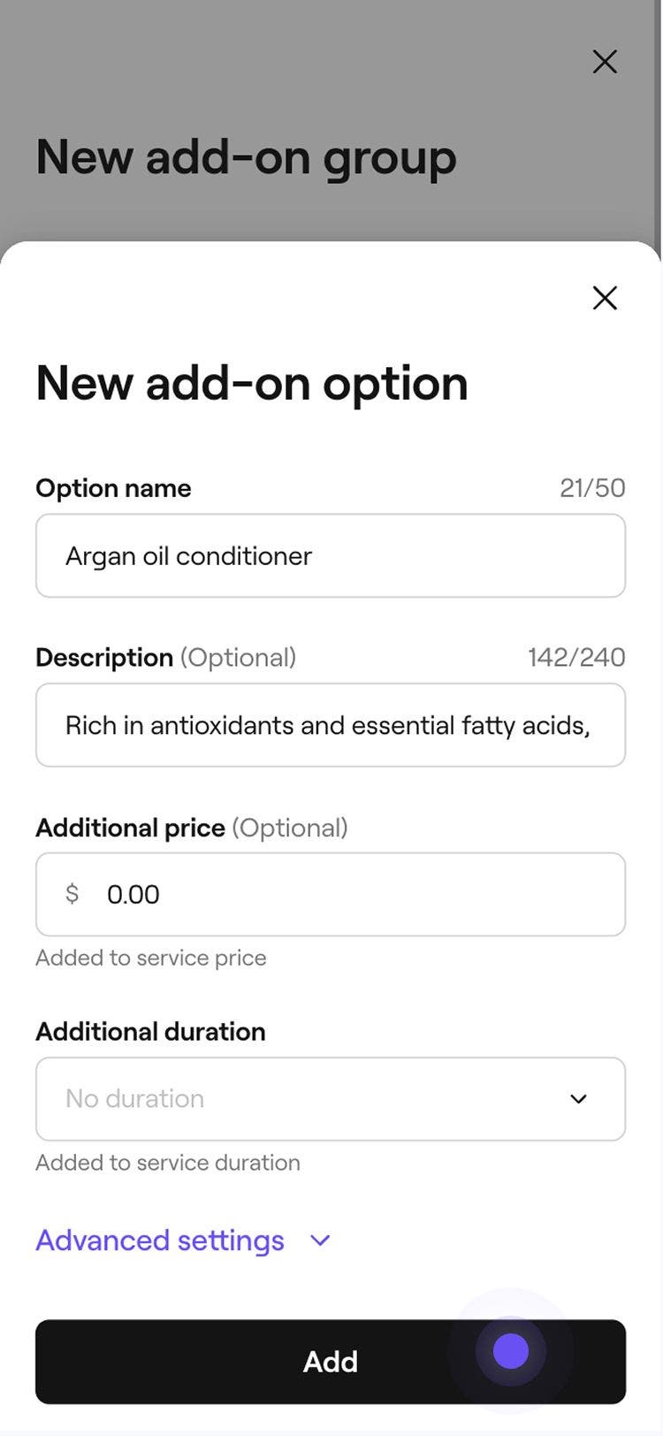
Task: Click the Additional price (Optional) label
Action: tap(192, 828)
